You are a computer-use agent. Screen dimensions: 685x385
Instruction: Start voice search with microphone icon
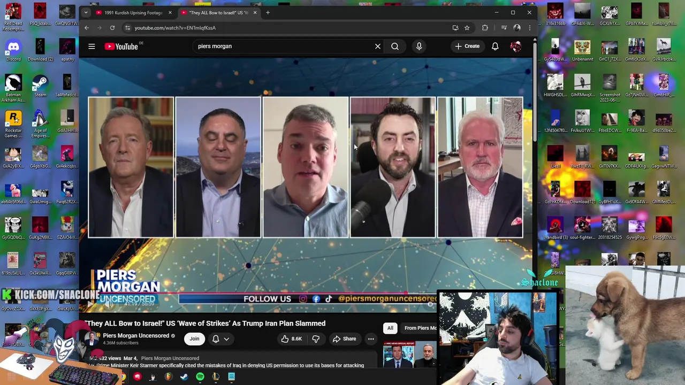[x=419, y=46]
